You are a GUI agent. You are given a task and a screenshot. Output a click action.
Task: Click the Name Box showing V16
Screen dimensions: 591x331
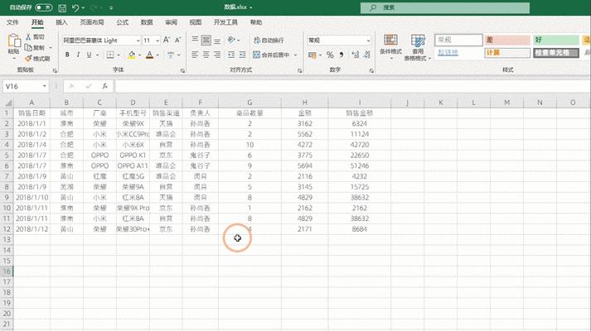(x=26, y=87)
